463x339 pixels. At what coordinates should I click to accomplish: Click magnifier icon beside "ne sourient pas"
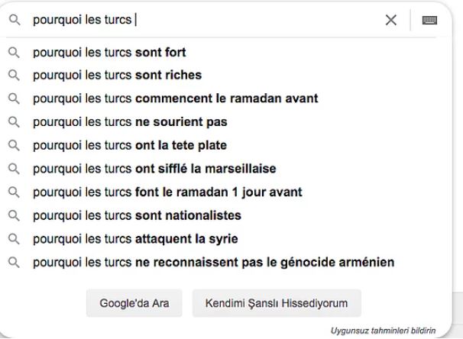pos(14,122)
